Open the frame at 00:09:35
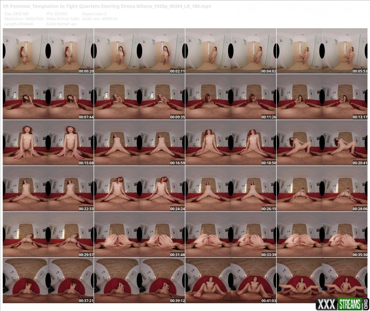The height and width of the screenshot is (311, 370). [x=139, y=97]
